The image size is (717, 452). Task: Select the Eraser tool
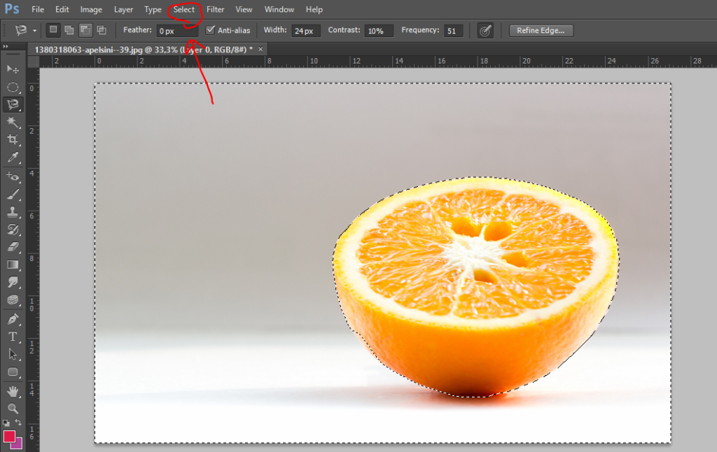tap(13, 247)
